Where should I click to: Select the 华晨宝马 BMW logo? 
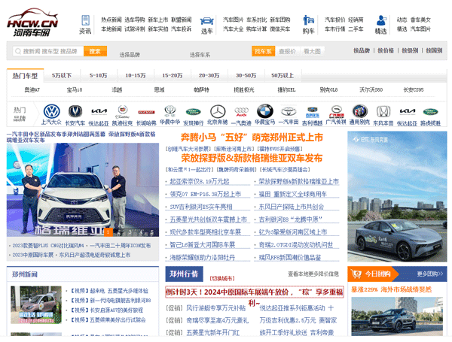pyautogui.click(x=264, y=111)
